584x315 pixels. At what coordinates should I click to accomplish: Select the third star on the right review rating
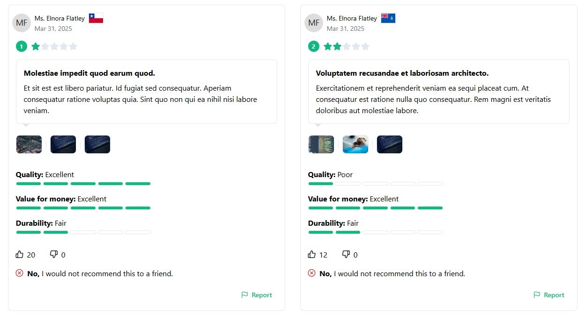[347, 46]
